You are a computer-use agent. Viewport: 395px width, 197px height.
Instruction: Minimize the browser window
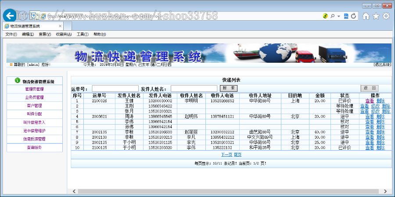coord(367,5)
